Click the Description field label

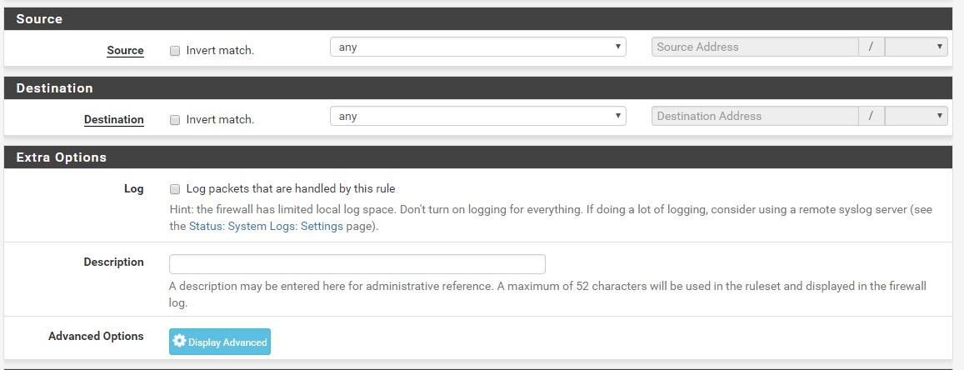pyautogui.click(x=114, y=262)
